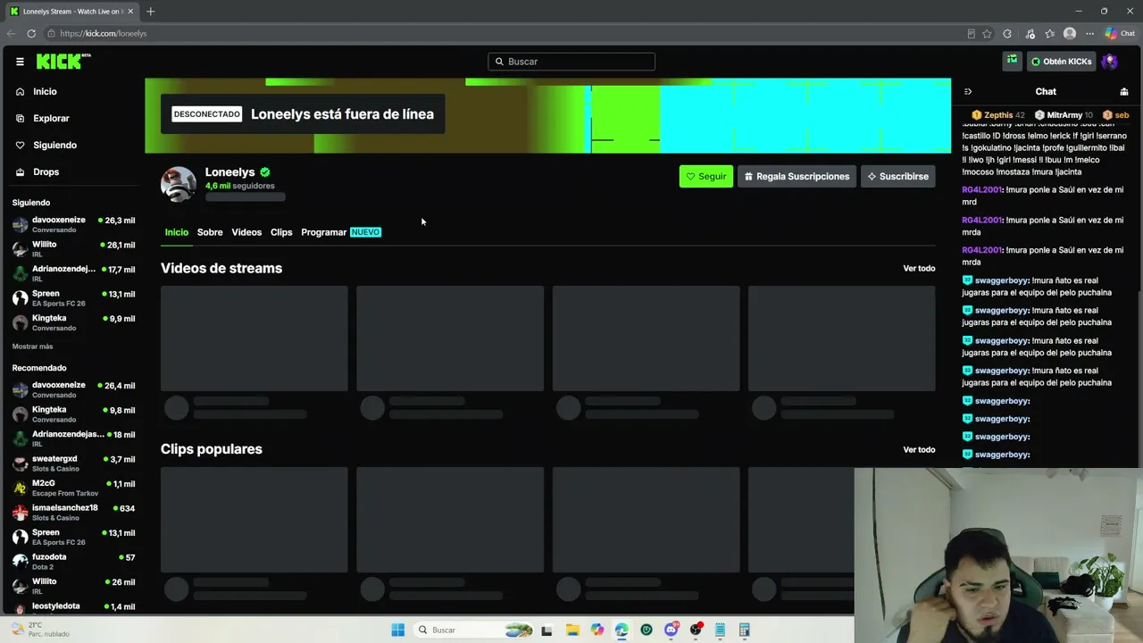1143x643 pixels.
Task: Open the Windows Start menu
Action: click(x=397, y=630)
